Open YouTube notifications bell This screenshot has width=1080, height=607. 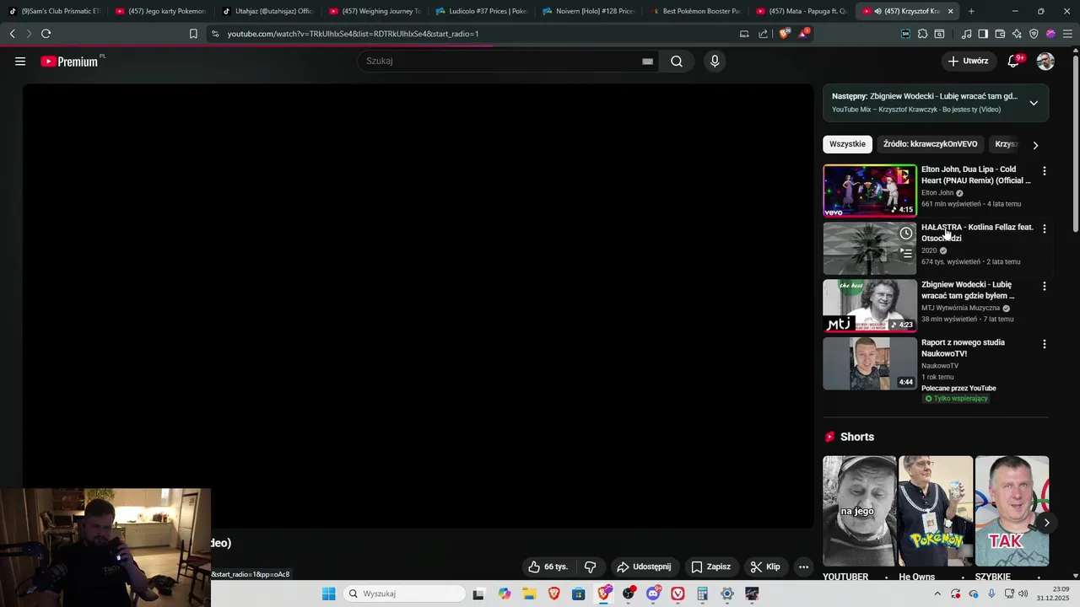point(1014,61)
